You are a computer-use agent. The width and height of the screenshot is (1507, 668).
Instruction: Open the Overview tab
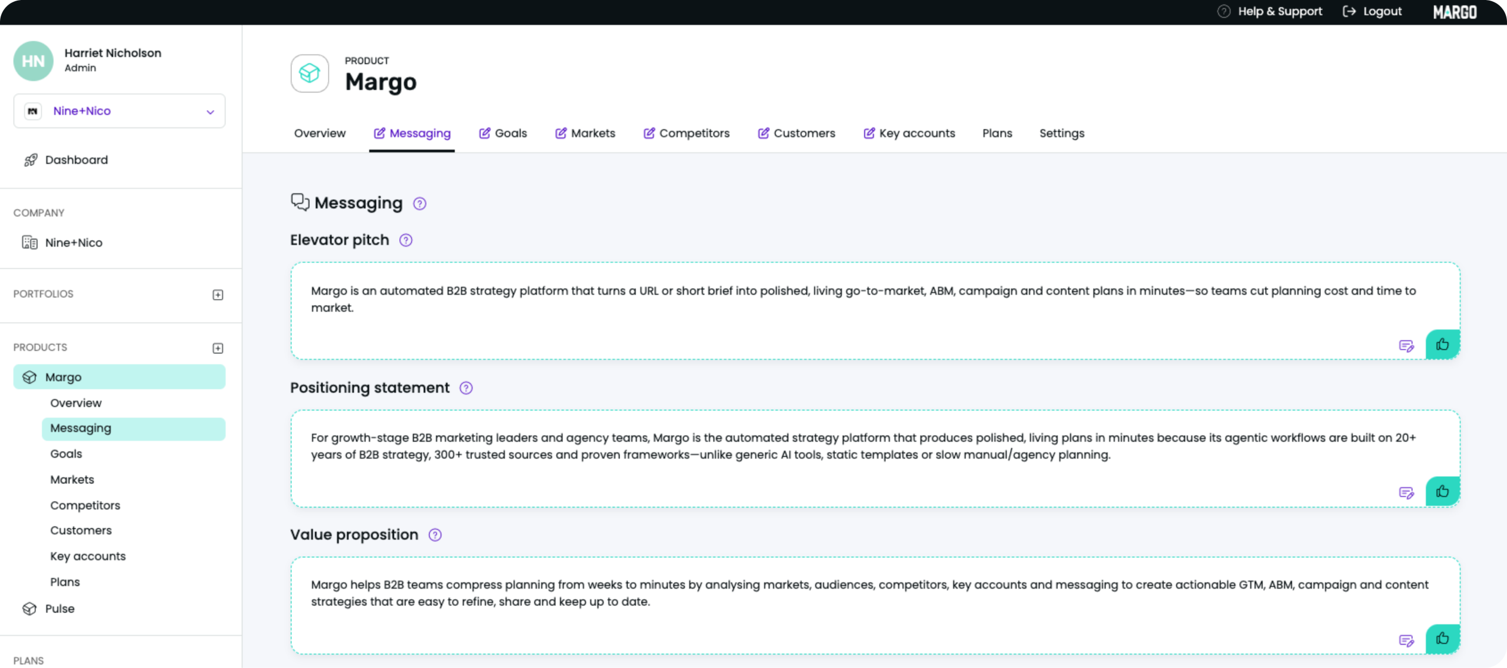(x=320, y=133)
